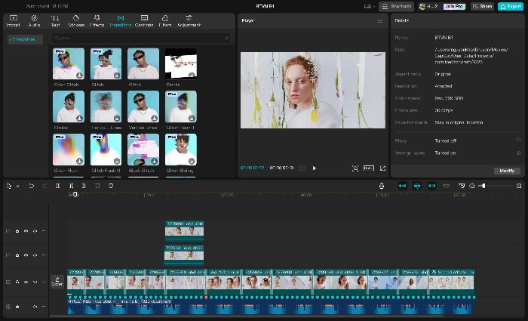This screenshot has height=321, width=528.
Task: Switch to the Text tab
Action: [x=55, y=21]
